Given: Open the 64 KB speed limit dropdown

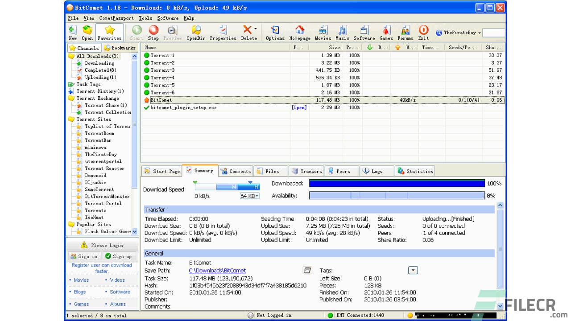Looking at the screenshot, I should pyautogui.click(x=249, y=196).
